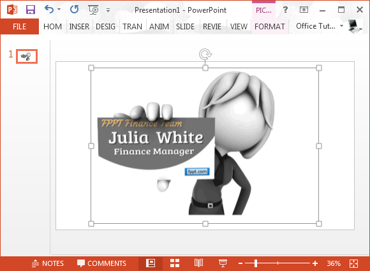
Task: Open Customize Quick Access Toolbar dropdown
Action: (x=108, y=10)
